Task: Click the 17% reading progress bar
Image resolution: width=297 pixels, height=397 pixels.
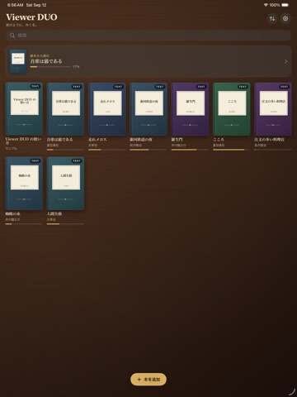Action: [50, 67]
